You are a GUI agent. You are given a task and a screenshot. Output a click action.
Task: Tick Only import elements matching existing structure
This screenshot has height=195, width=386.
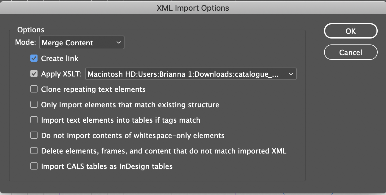coord(34,105)
